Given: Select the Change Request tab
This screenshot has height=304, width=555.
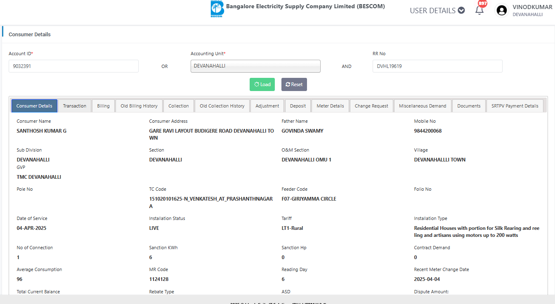Looking at the screenshot, I should click(371, 106).
